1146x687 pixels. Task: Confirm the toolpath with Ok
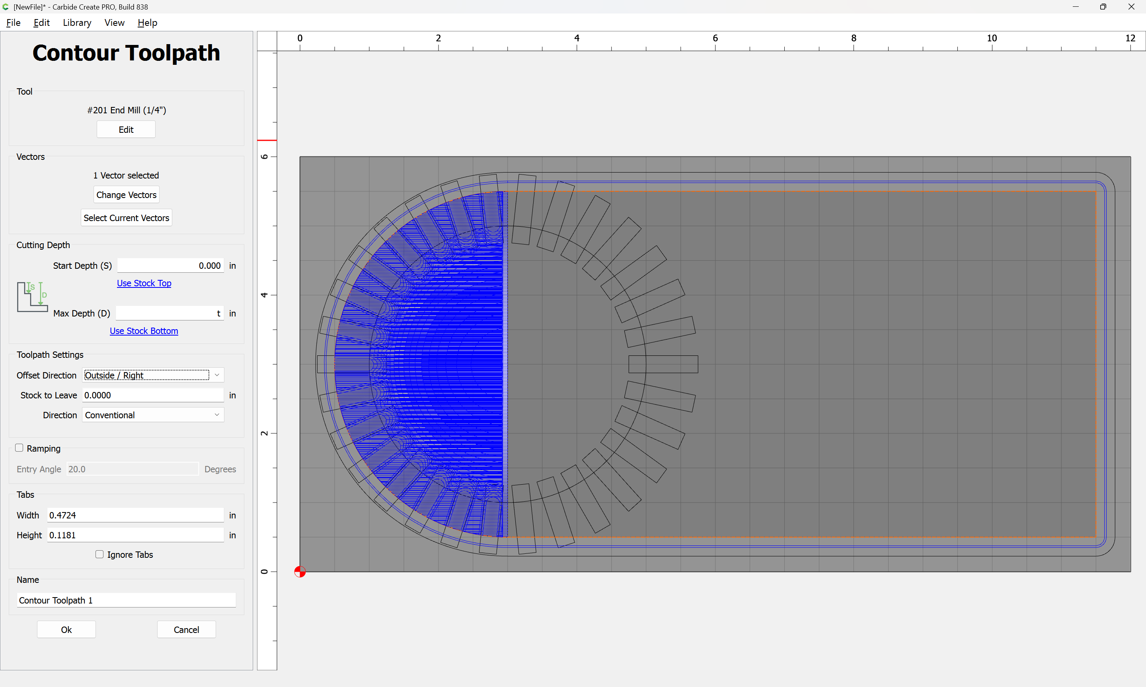[x=66, y=630]
